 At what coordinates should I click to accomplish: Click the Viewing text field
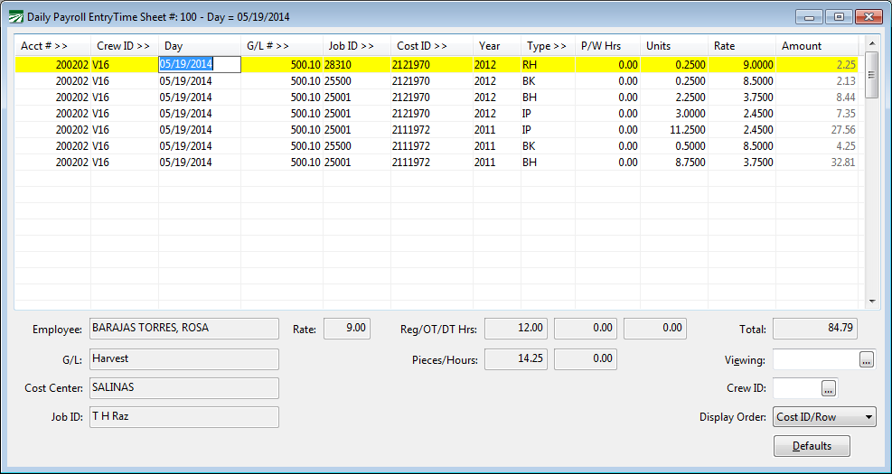815,360
